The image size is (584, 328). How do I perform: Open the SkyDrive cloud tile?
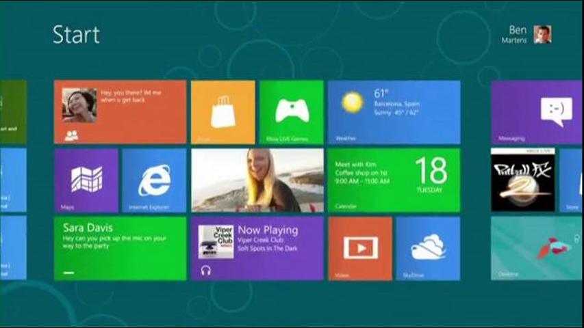[x=429, y=249]
